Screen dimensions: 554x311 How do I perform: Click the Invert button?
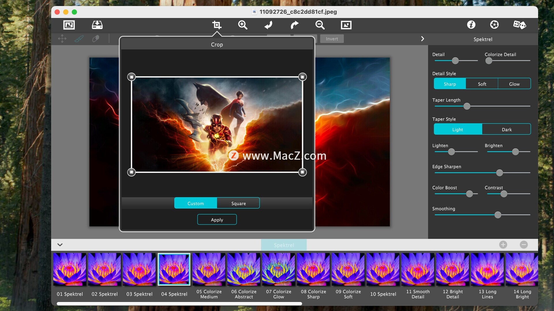332,39
